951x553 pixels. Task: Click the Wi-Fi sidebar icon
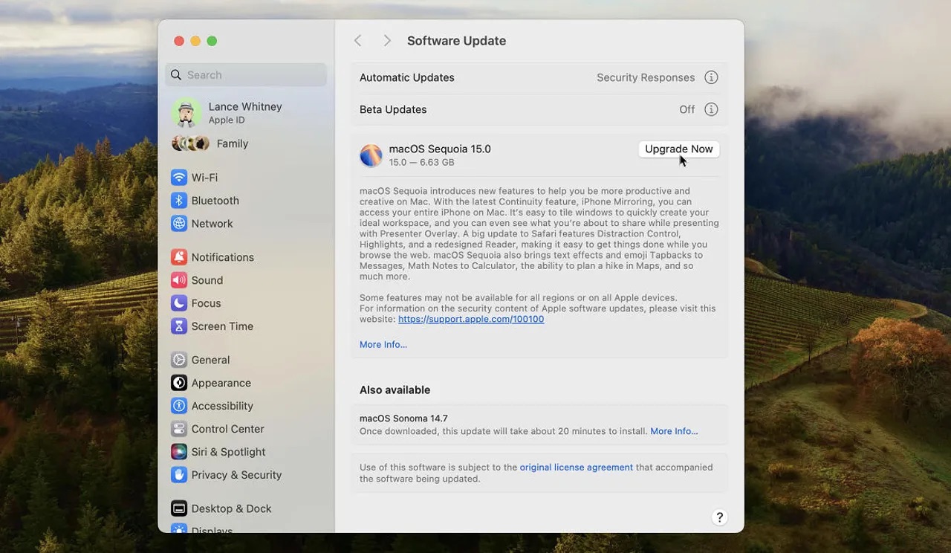click(179, 178)
